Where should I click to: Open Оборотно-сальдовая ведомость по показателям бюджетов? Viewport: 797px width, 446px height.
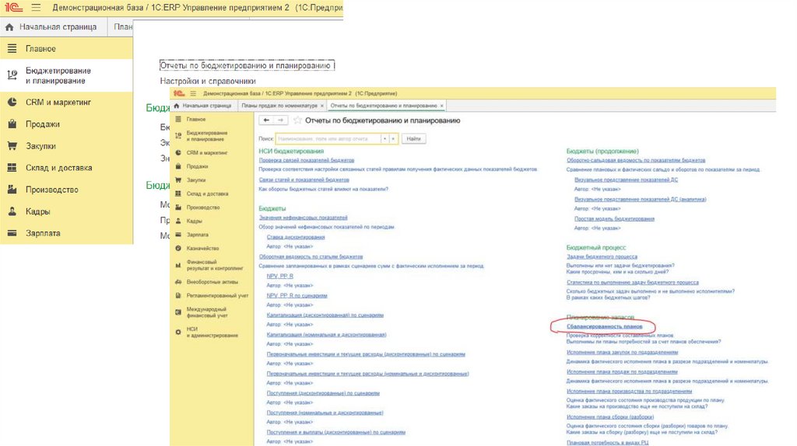click(x=636, y=160)
